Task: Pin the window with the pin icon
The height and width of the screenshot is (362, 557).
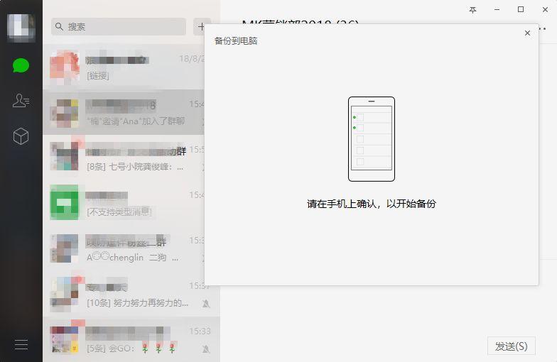Action: (472, 10)
